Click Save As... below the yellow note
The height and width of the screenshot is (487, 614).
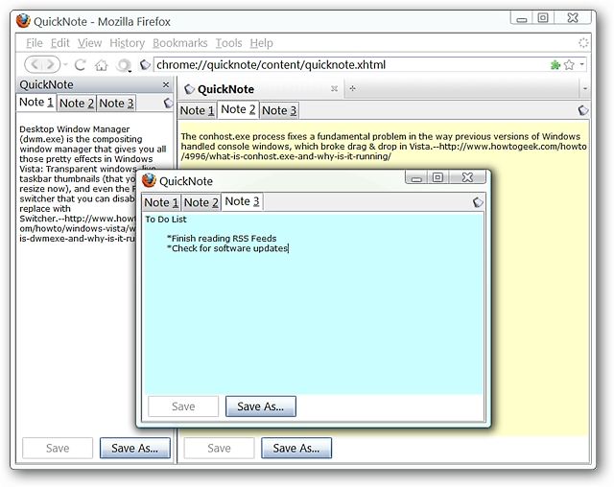(296, 448)
